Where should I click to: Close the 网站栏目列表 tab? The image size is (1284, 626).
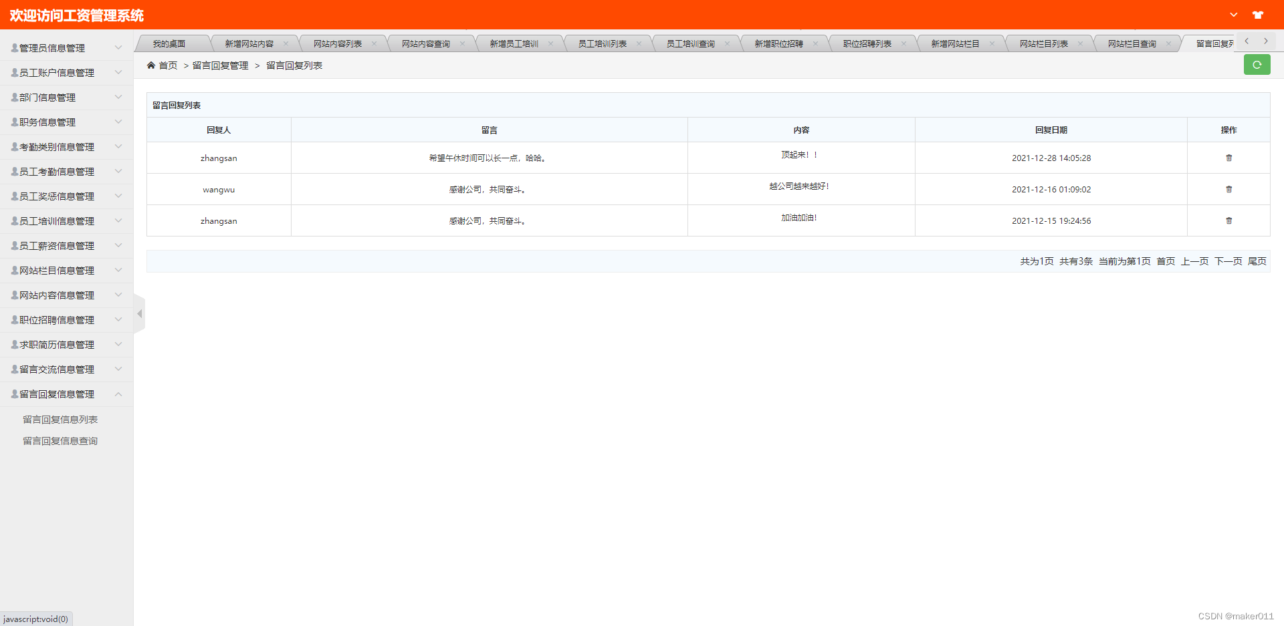[1080, 43]
